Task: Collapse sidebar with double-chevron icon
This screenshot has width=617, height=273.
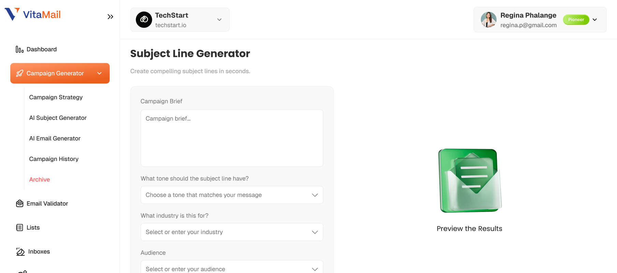Action: coord(110,17)
